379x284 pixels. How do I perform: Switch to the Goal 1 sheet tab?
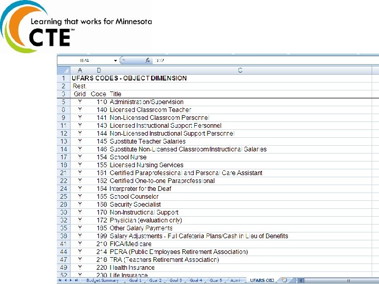[x=135, y=280]
